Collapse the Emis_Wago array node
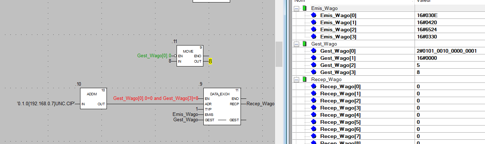Screen dimensions: 485x144 click(x=296, y=8)
